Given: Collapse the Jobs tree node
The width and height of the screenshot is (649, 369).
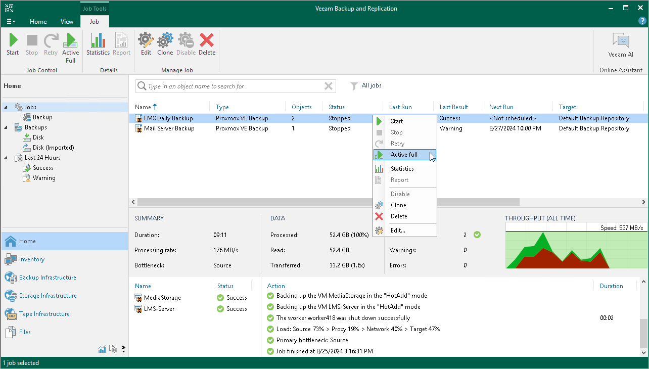Looking at the screenshot, I should (7, 107).
